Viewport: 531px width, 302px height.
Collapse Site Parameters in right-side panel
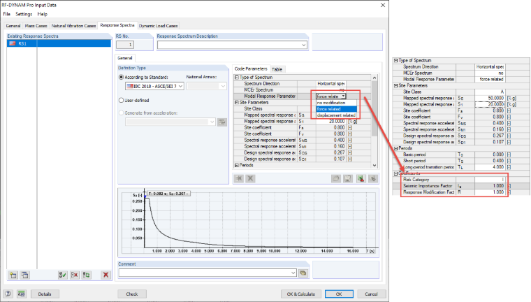tap(395, 86)
